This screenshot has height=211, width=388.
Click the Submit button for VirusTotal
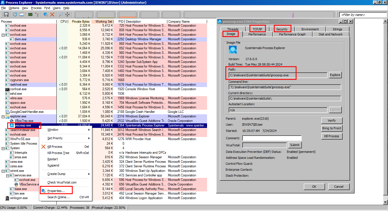pyautogui.click(x=295, y=145)
